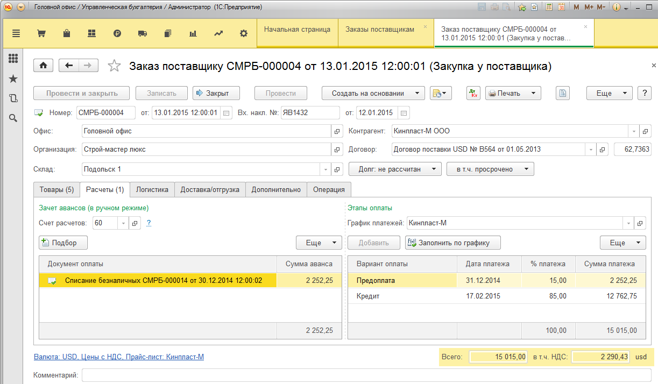658x384 pixels.
Task: Open the report sheet icon beside Печать
Action: coord(563,93)
